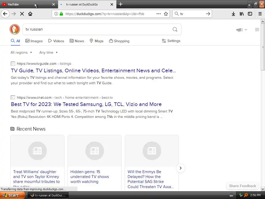Bookmark this page with the star
Viewport: 265px width, 199px height.
click(x=166, y=14)
